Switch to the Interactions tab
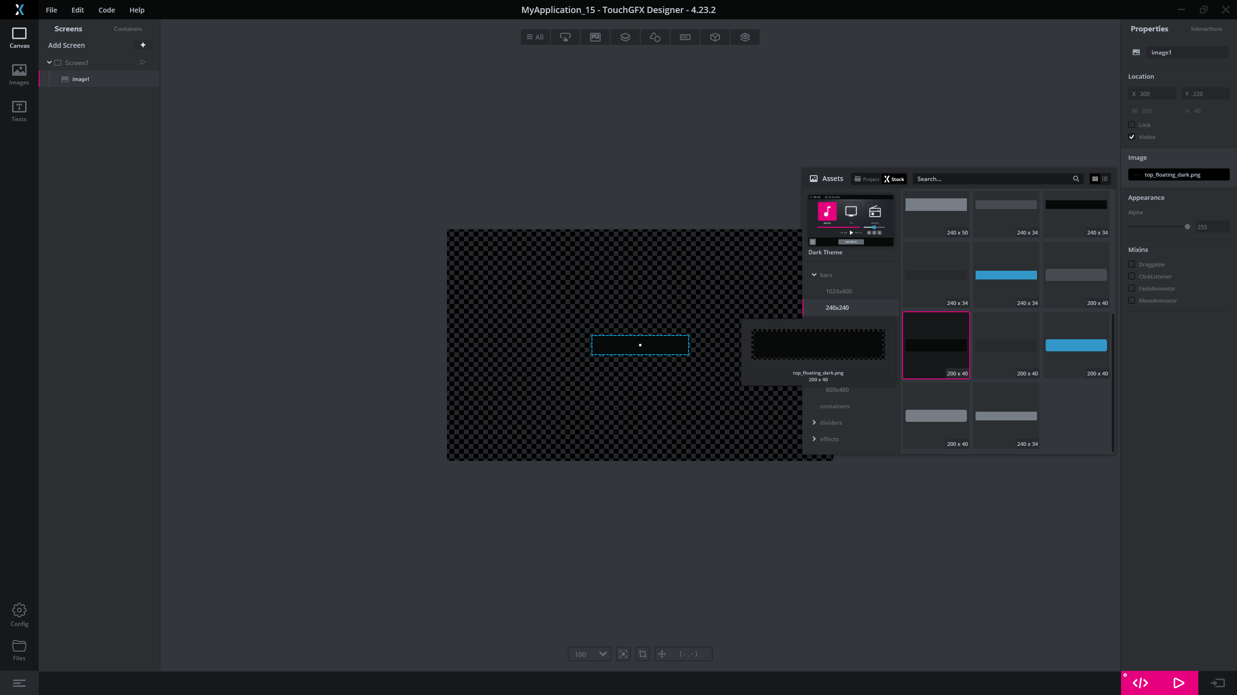 pos(1206,29)
